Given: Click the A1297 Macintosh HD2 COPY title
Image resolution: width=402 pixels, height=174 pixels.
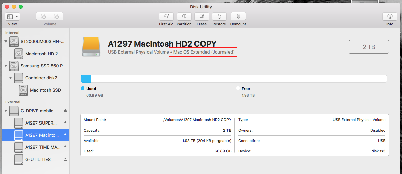Looking at the screenshot, I should [162, 44].
